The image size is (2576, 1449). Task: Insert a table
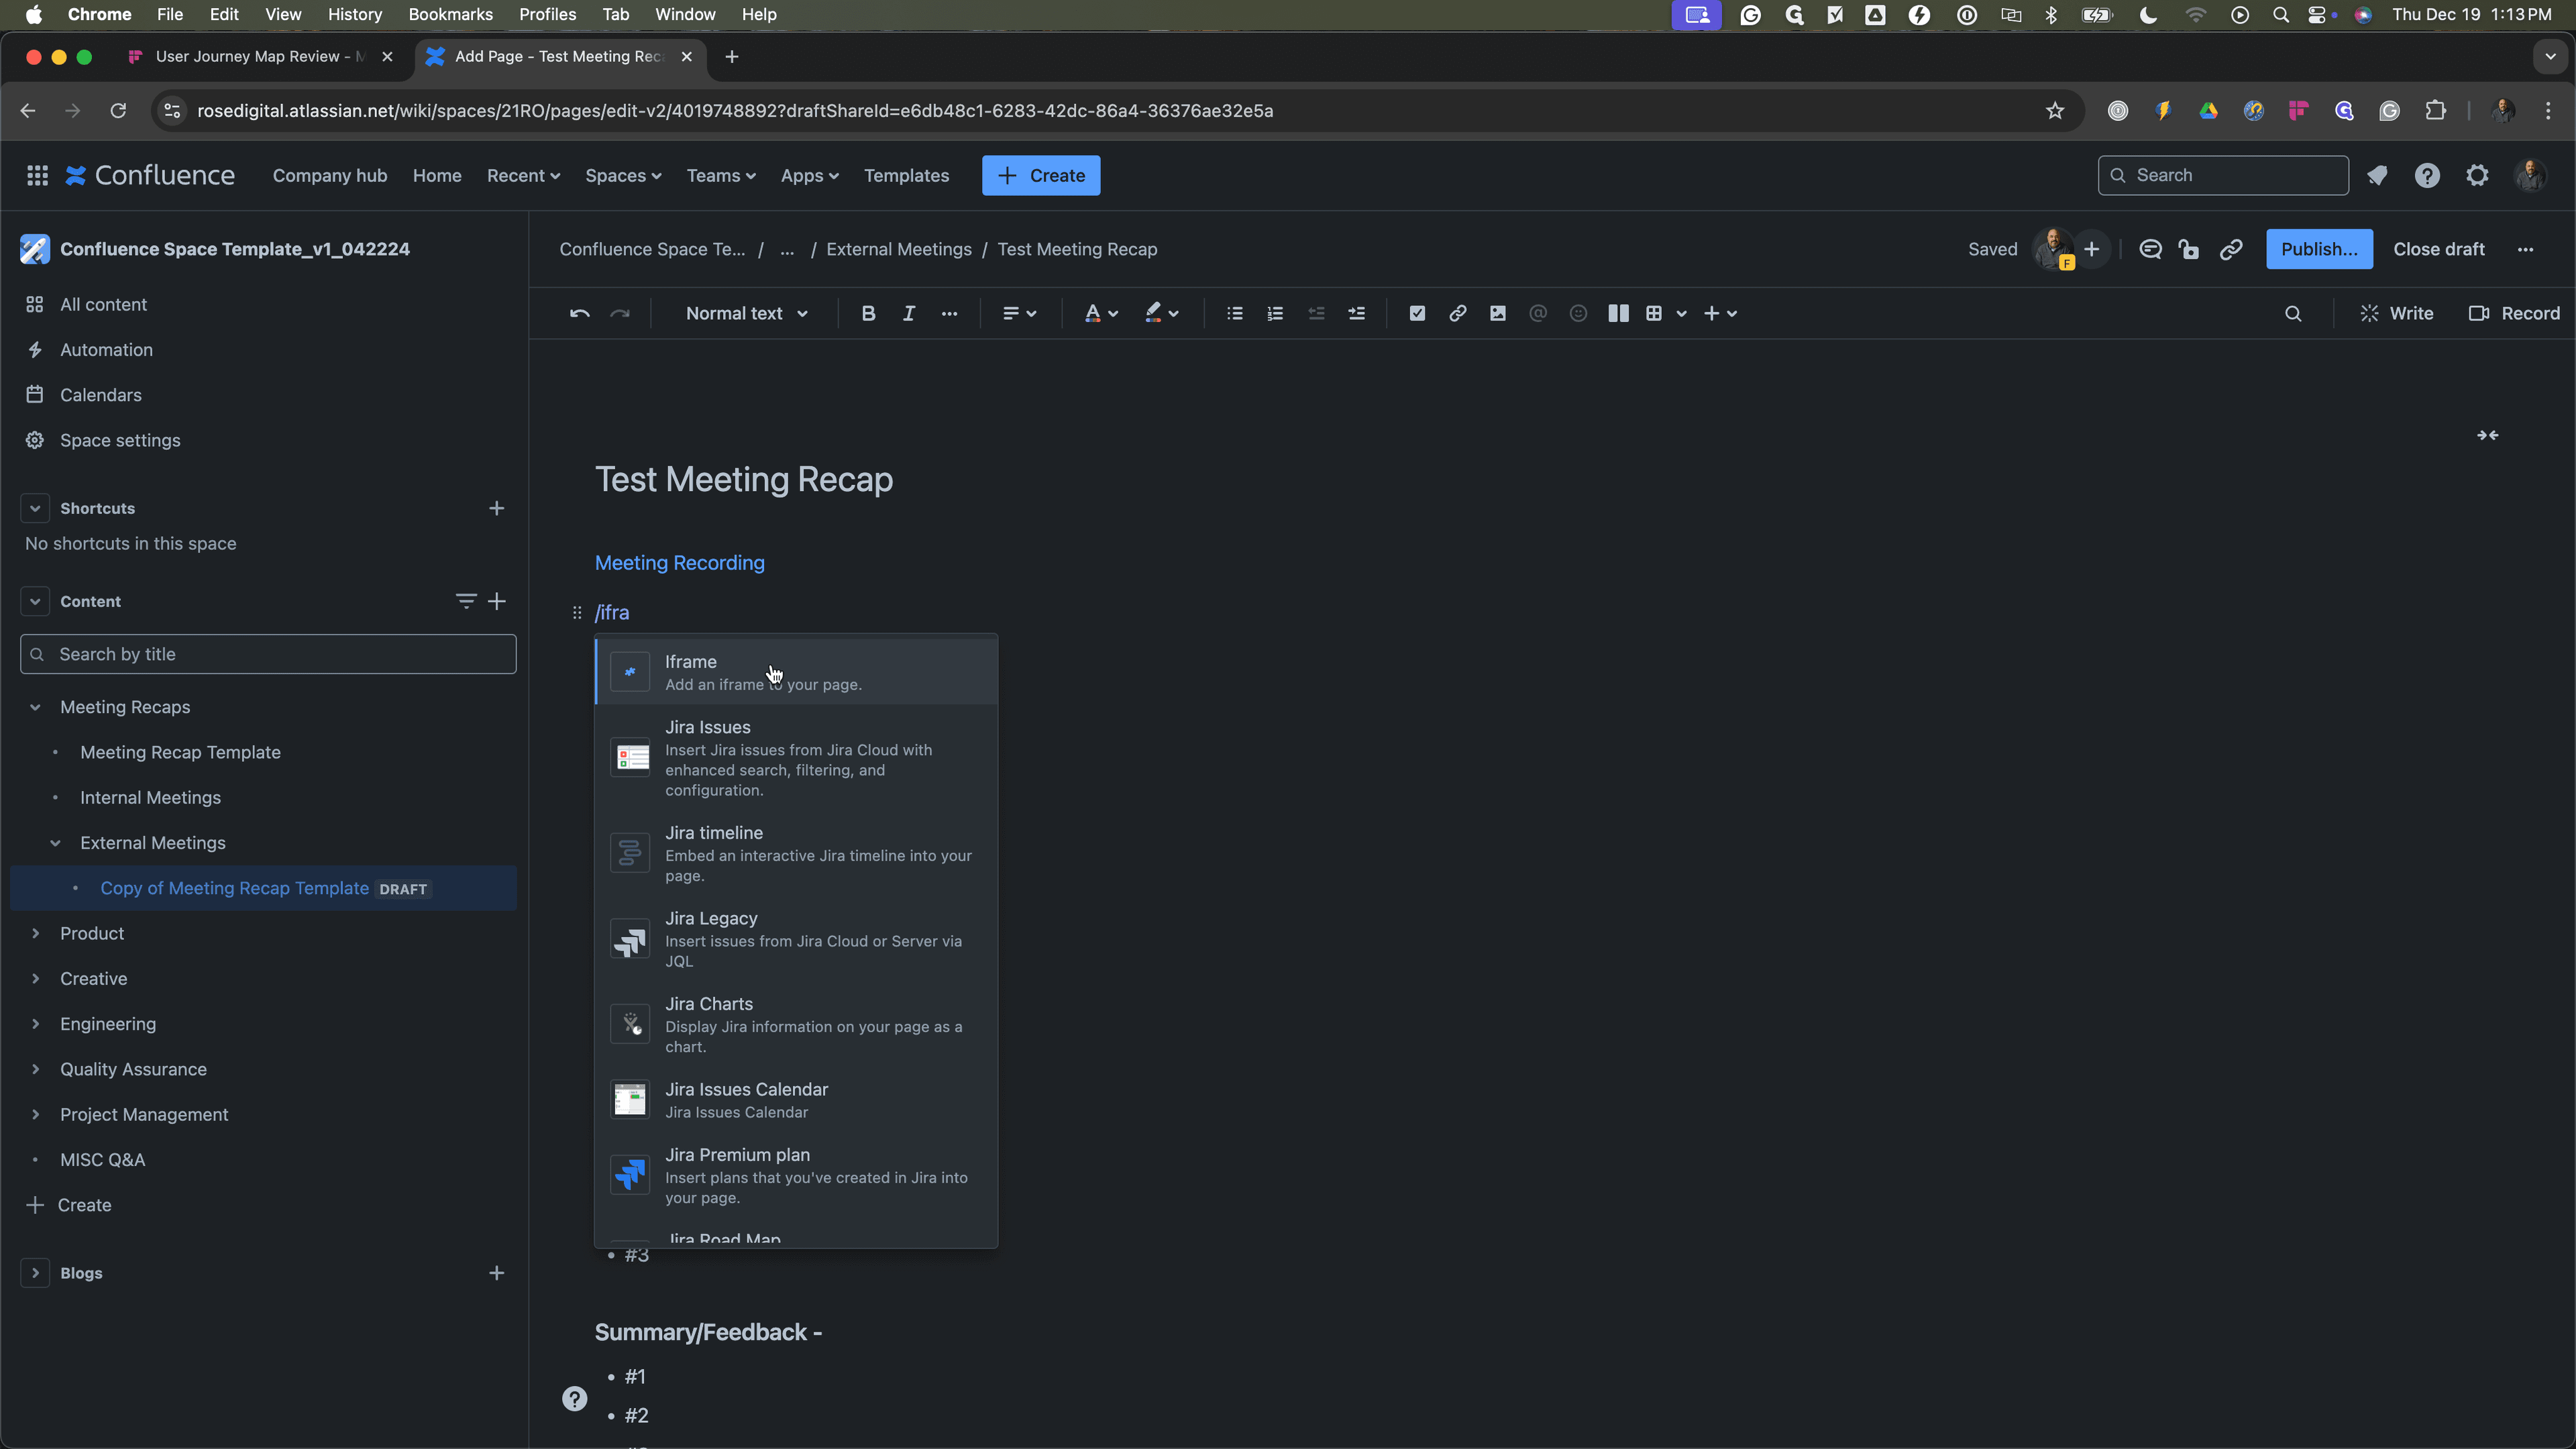[x=1654, y=313]
